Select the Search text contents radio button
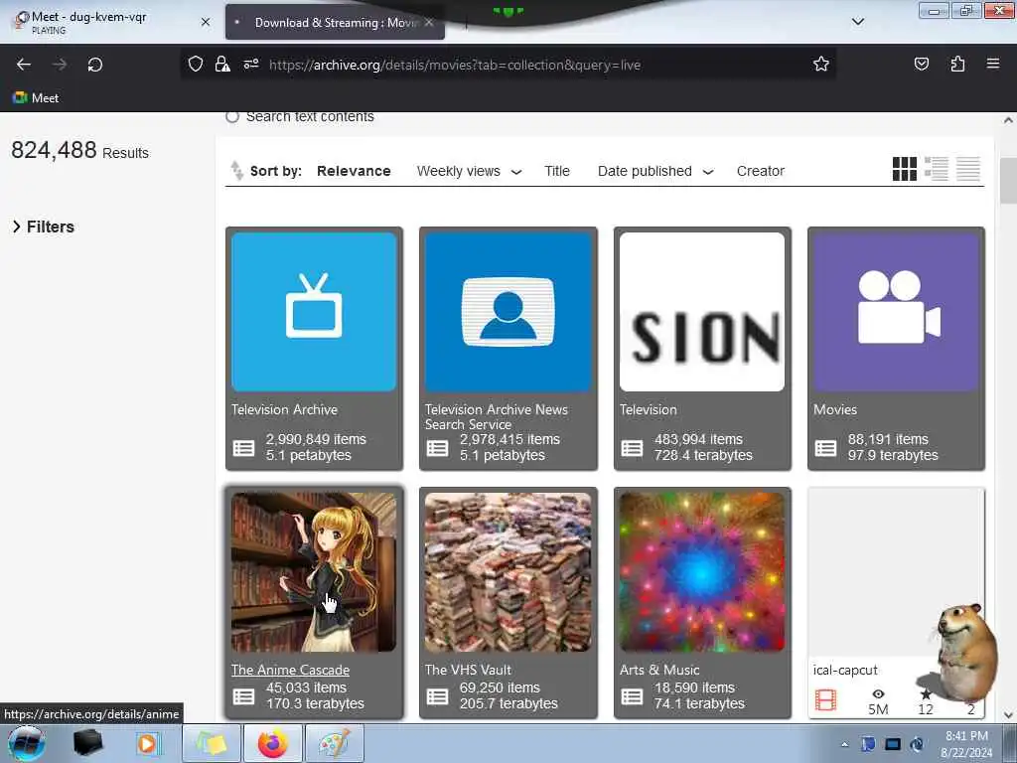Viewport: 1017px width, 763px height. click(232, 117)
